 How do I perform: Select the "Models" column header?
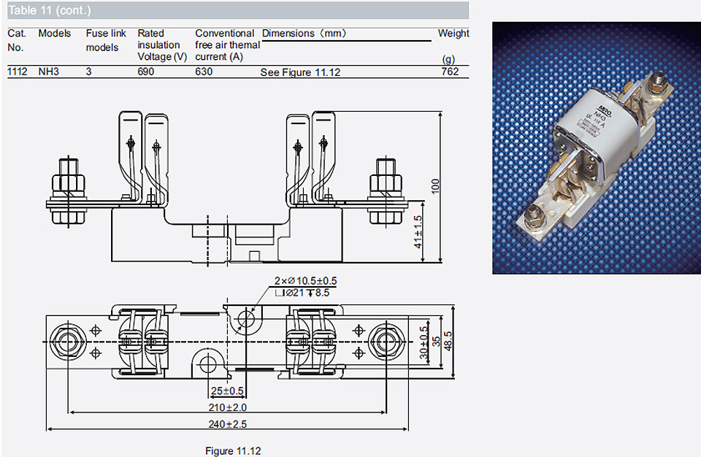click(55, 33)
